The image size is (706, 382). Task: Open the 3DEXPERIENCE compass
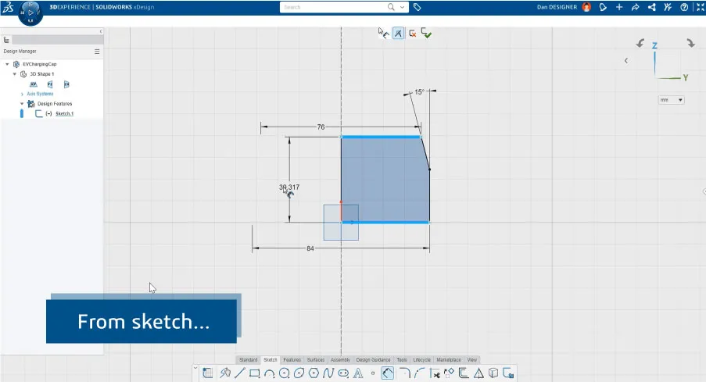click(x=30, y=13)
